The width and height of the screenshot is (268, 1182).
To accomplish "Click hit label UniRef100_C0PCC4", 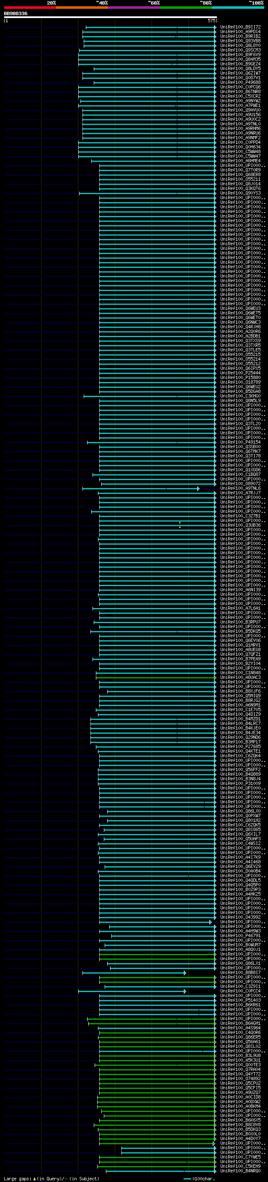I will (x=240, y=991).
